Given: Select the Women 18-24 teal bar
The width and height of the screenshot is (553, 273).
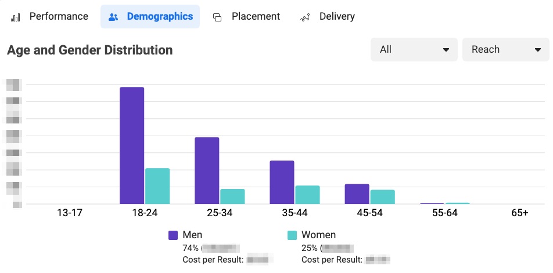Looking at the screenshot, I should (x=157, y=186).
